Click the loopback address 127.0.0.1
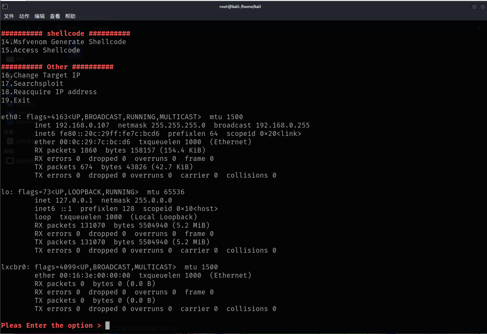The width and height of the screenshot is (487, 334). tap(74, 200)
